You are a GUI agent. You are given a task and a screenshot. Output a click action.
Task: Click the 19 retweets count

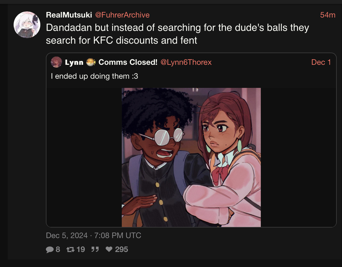coord(81,249)
